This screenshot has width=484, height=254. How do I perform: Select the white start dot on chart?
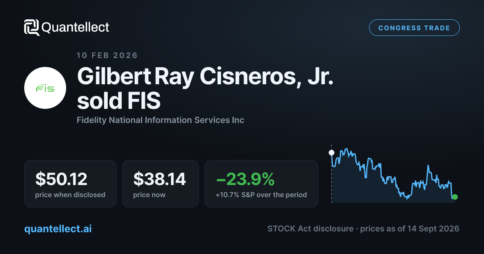pyautogui.click(x=332, y=153)
